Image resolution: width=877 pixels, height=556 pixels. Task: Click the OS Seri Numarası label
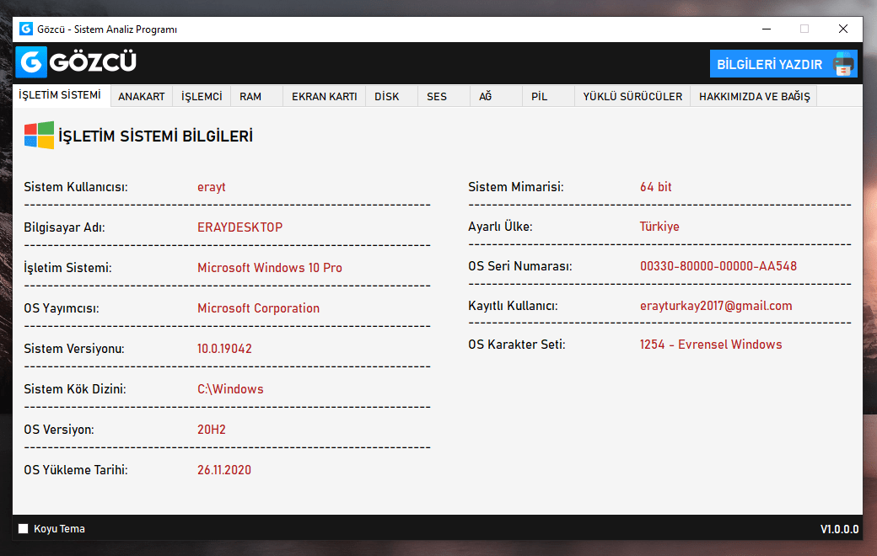point(520,266)
